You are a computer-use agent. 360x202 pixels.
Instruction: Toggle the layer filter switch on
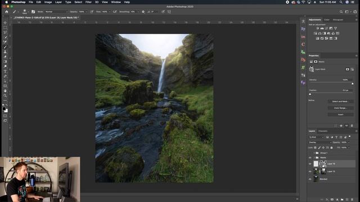pyautogui.click(x=350, y=137)
